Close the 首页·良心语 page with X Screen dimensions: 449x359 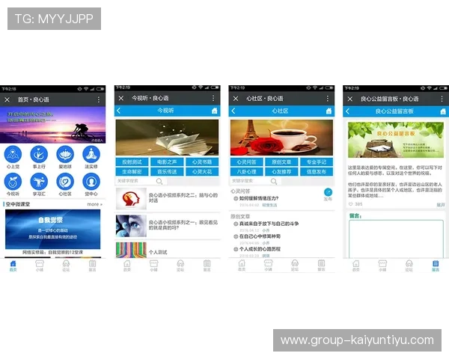pyautogui.click(x=7, y=99)
